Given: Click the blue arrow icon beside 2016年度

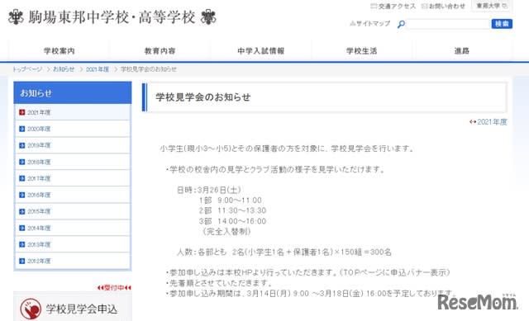Looking at the screenshot, I should click(22, 195).
